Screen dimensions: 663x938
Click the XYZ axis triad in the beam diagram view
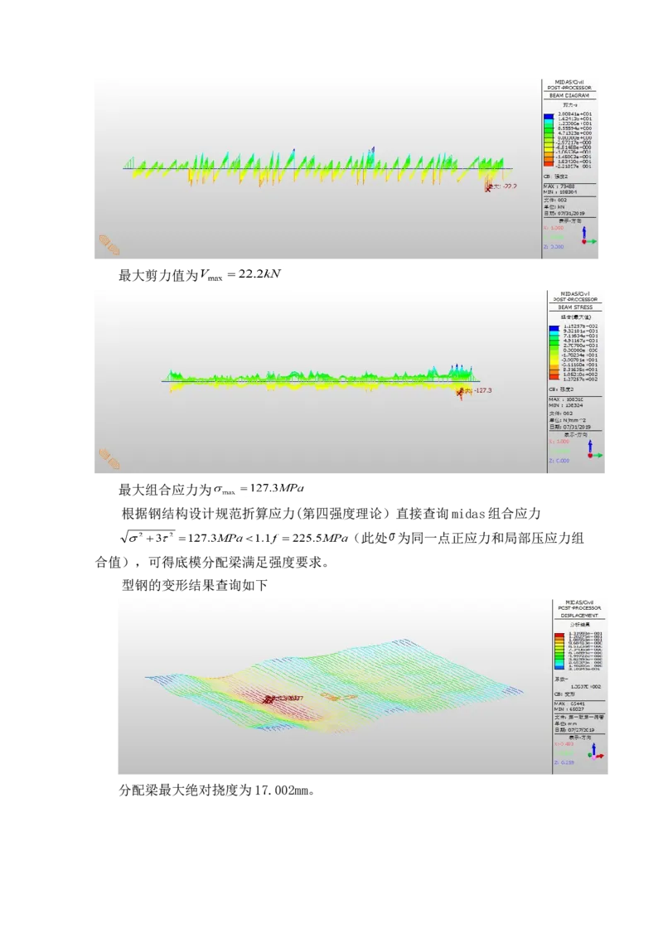[587, 236]
